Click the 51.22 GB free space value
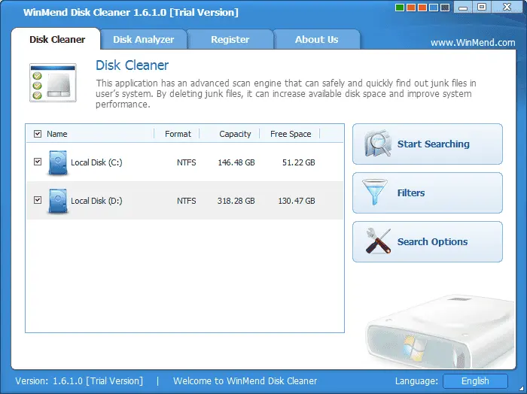This screenshot has width=527, height=394. (298, 162)
